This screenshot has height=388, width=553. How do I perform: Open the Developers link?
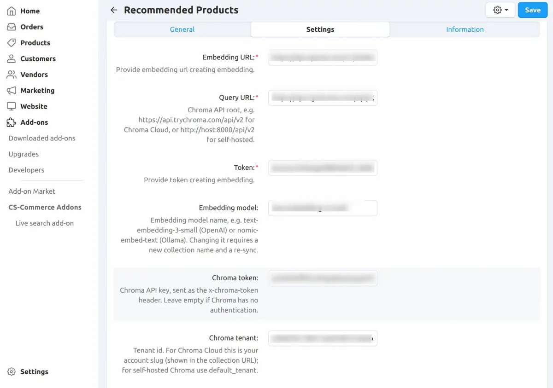tap(26, 170)
